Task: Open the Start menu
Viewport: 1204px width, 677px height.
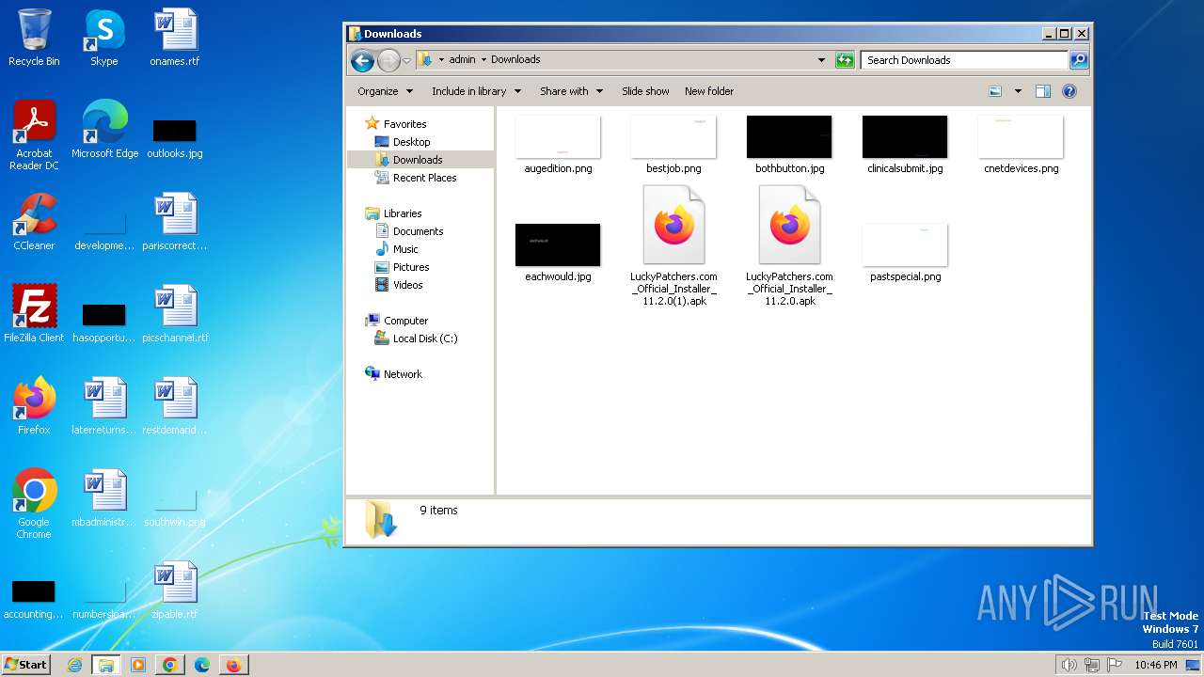Action: pyautogui.click(x=25, y=665)
